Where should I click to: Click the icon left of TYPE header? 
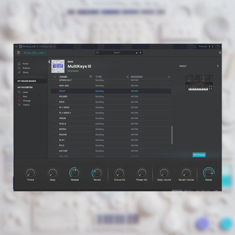click(91, 77)
